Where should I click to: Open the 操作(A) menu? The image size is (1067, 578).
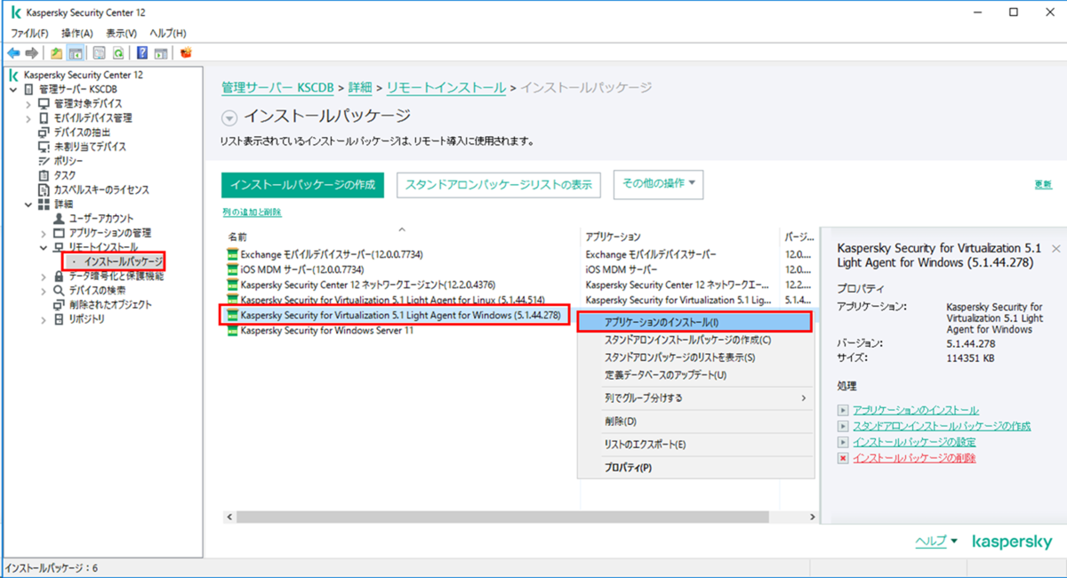(x=78, y=31)
